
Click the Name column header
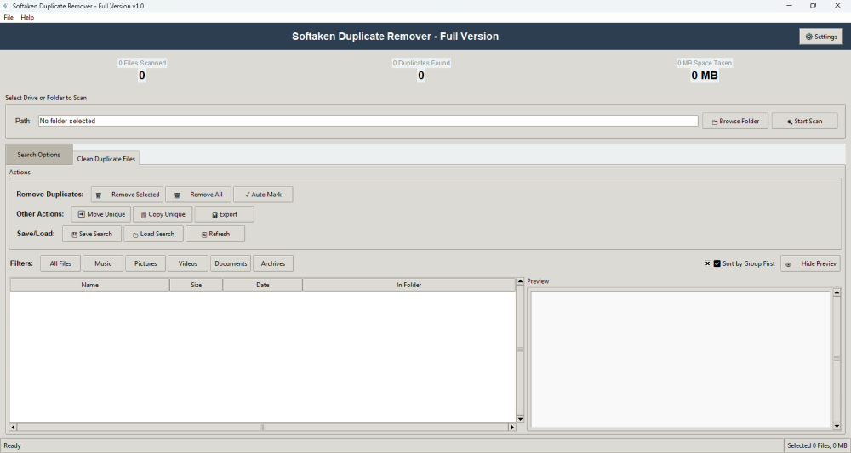pyautogui.click(x=89, y=285)
